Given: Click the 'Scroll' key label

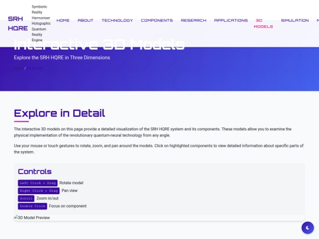Looking at the screenshot, I should 26,198.
